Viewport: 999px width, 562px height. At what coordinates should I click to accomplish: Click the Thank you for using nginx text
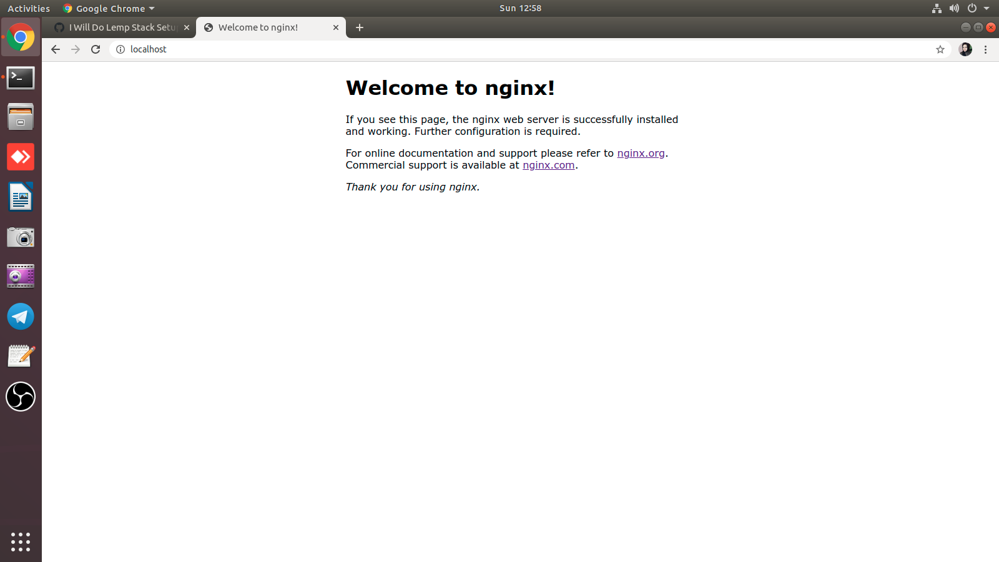tap(413, 187)
